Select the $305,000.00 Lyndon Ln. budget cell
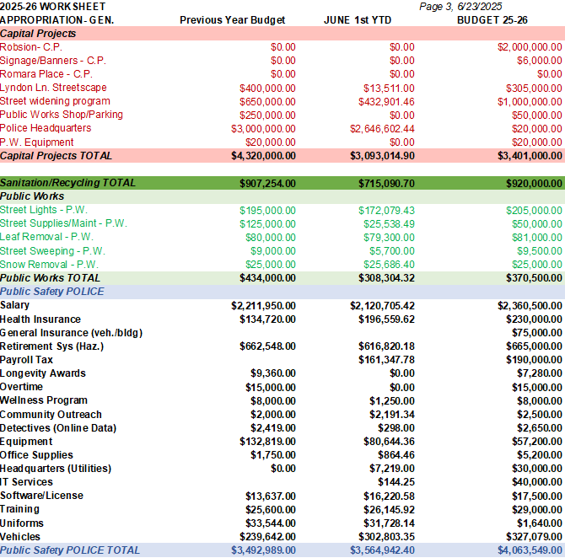565x558 pixels. click(534, 89)
